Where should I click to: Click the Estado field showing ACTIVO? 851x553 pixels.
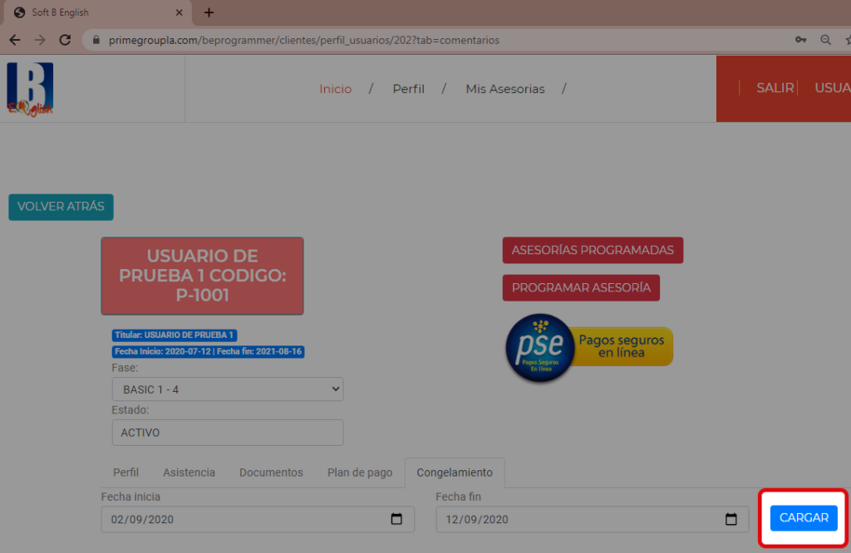pos(227,433)
